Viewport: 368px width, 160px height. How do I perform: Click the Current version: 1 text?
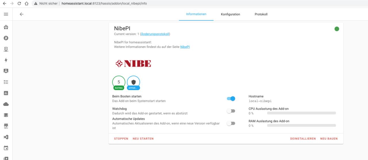tap(126, 34)
